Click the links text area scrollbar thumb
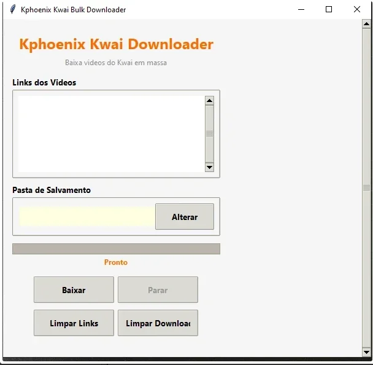 pyautogui.click(x=209, y=134)
